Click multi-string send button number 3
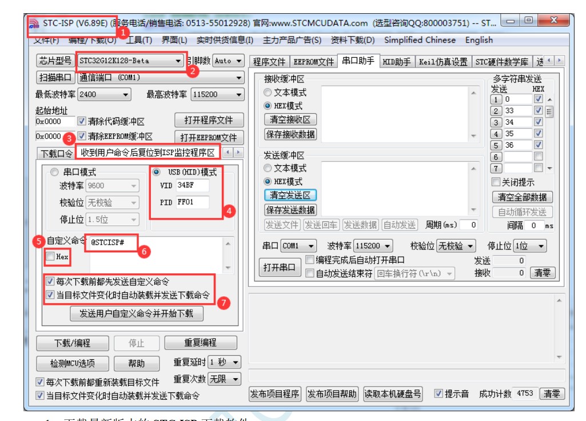Image resolution: width=586 pixels, height=421 pixels. [x=496, y=122]
